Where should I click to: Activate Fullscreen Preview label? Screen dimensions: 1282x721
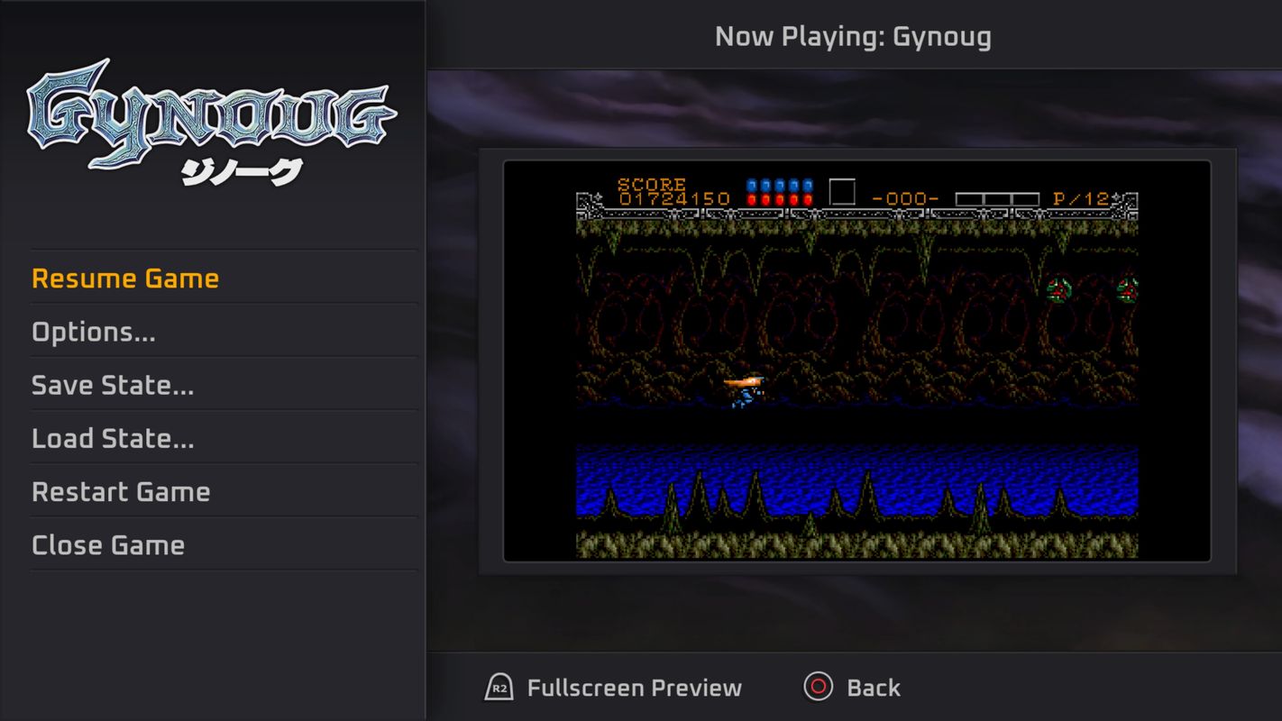pos(634,688)
